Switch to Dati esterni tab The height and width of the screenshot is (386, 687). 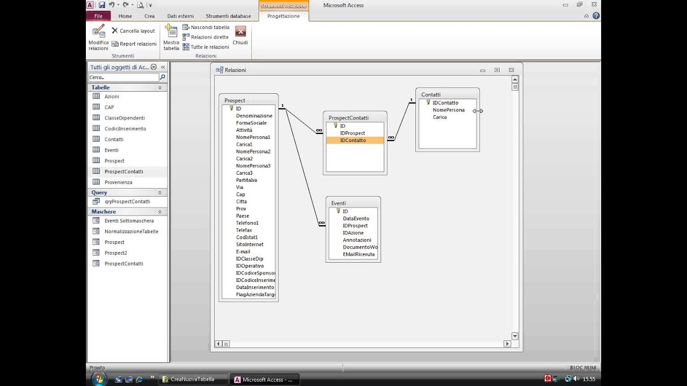180,16
